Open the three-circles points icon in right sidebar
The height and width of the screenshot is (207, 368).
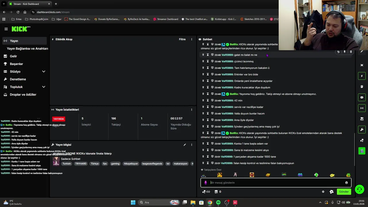362,140
